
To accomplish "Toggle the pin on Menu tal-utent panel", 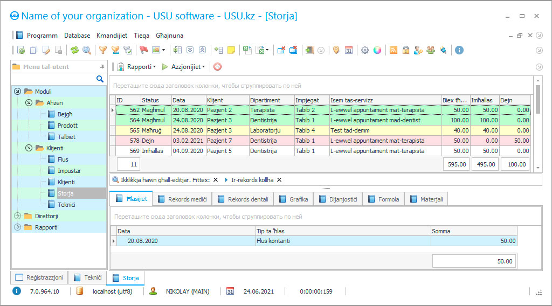I will tap(102, 67).
